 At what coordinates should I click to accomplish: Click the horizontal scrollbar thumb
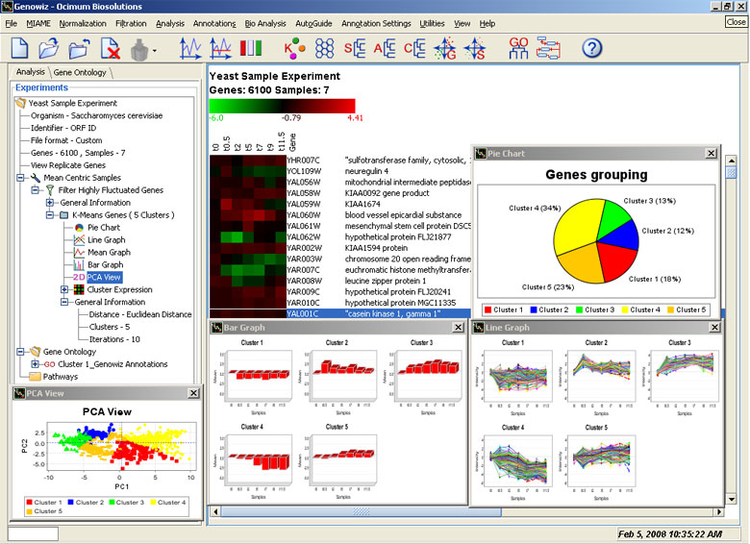(362, 512)
